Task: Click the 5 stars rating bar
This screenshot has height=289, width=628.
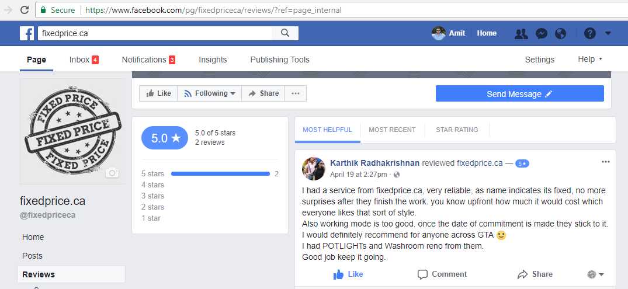Action: (220, 174)
